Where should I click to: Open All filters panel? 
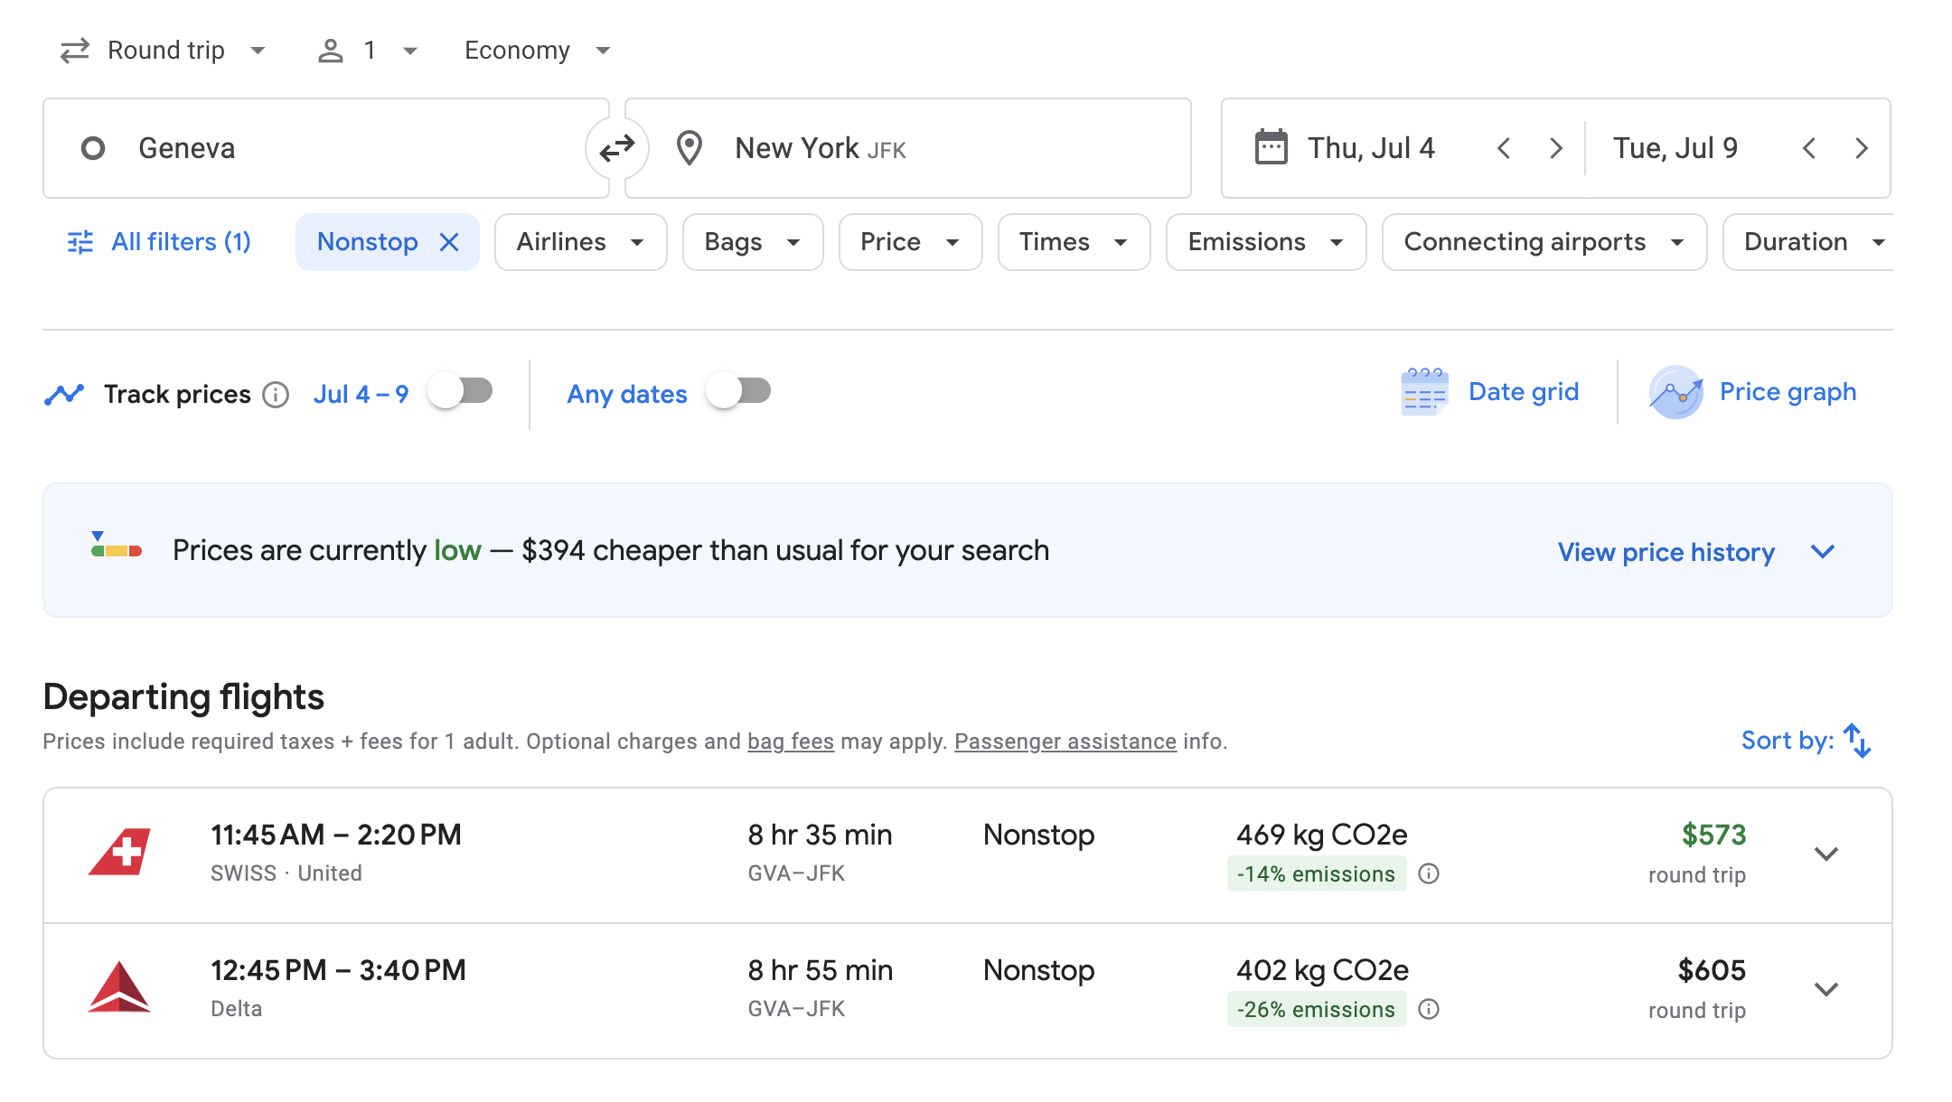[x=160, y=242]
